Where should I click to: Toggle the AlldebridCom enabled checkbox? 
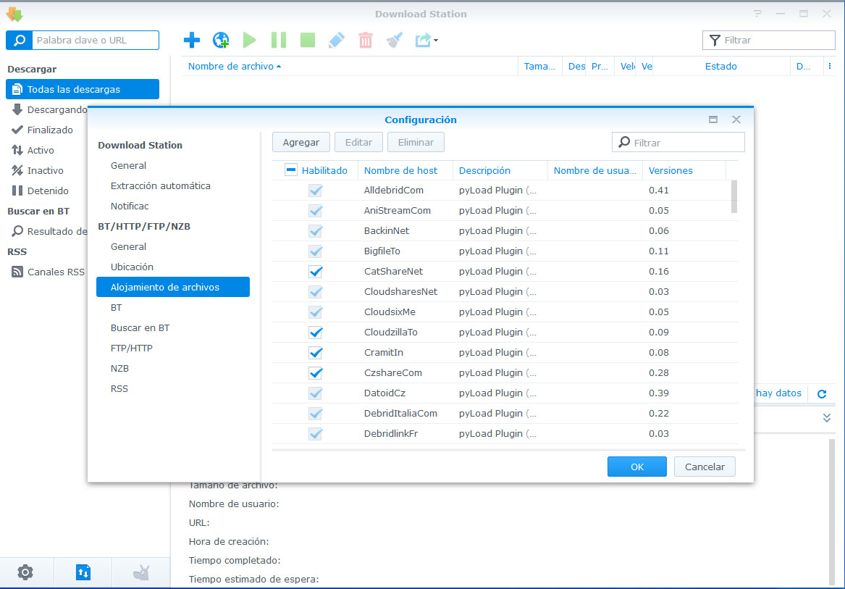click(x=315, y=191)
